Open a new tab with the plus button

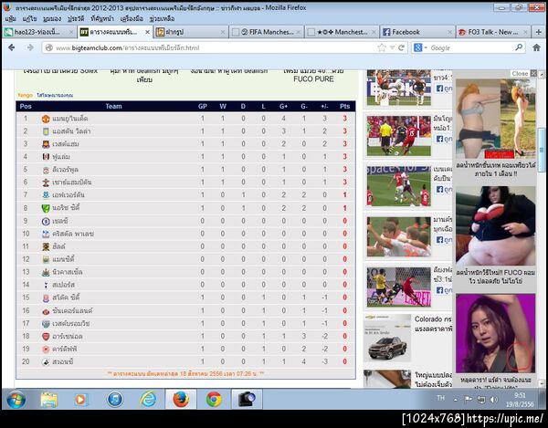539,32
